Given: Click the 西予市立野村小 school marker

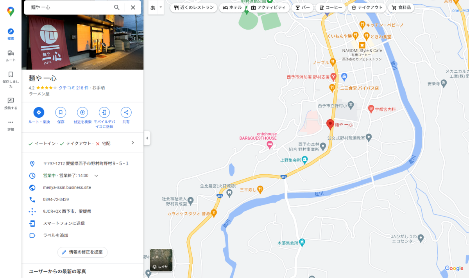Looking at the screenshot, I should [351, 105].
